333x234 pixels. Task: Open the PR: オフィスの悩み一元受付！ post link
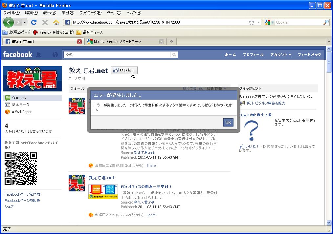(x=146, y=187)
